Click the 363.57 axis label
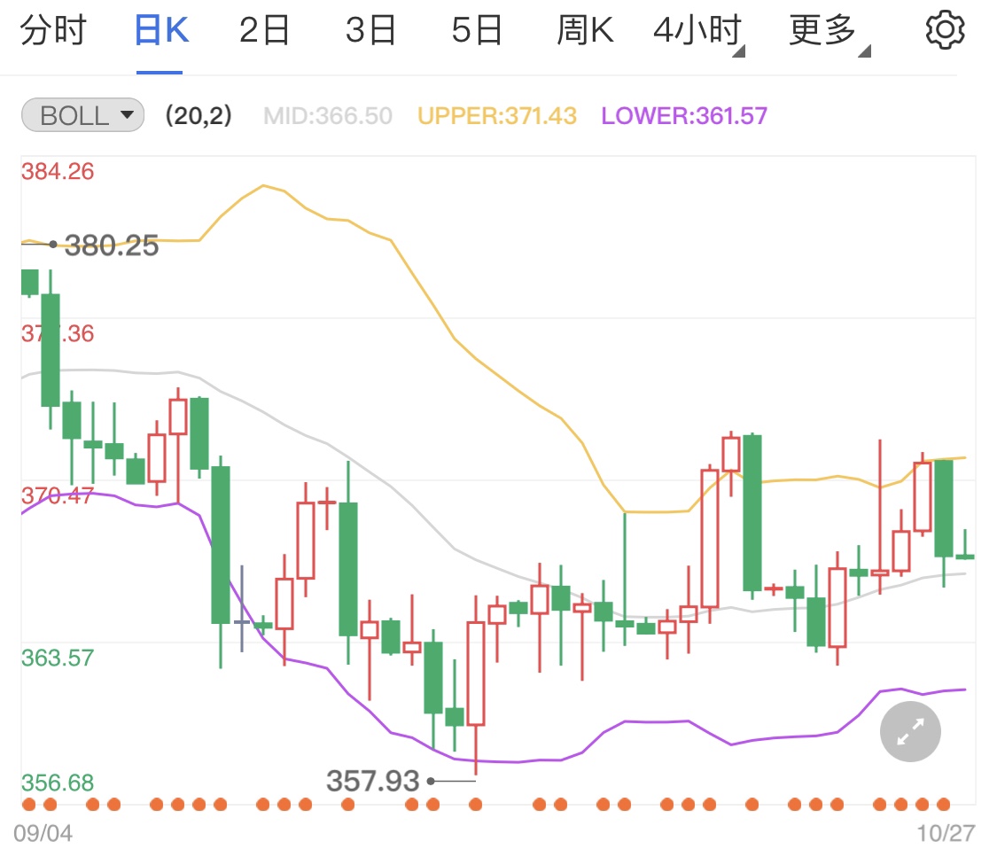This screenshot has height=857, width=997. click(x=58, y=658)
